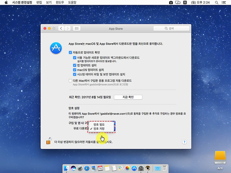Image resolution: width=231 pixels, height=173 pixels.
Task: Open Mail stamp icon in Dock
Action: point(94,168)
